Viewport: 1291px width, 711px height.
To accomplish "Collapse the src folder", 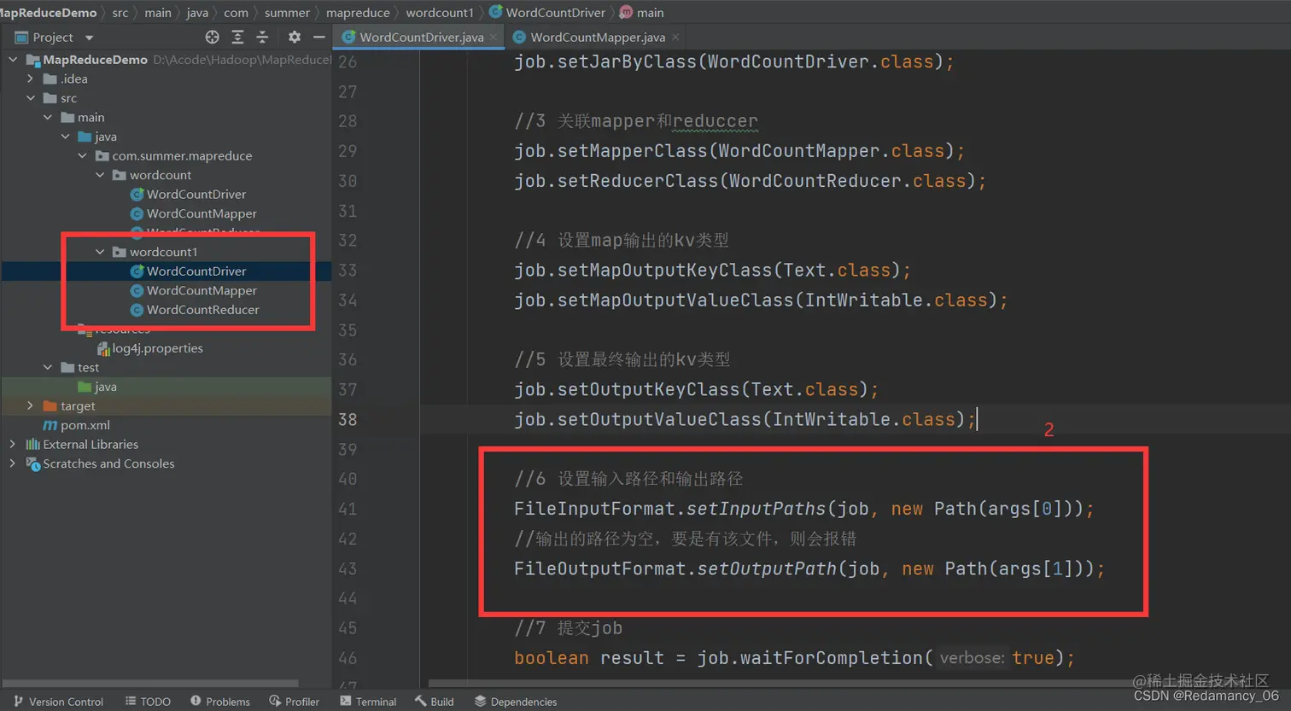I will 31,98.
